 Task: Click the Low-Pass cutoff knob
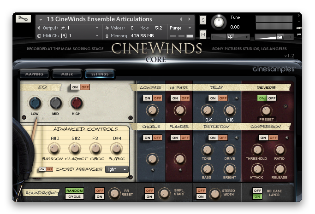pyautogui.click(x=152, y=110)
